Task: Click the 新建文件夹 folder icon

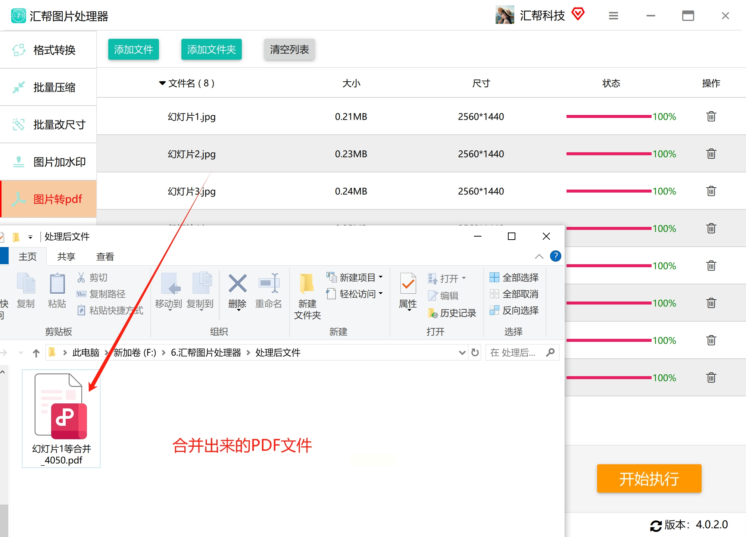Action: click(x=307, y=284)
